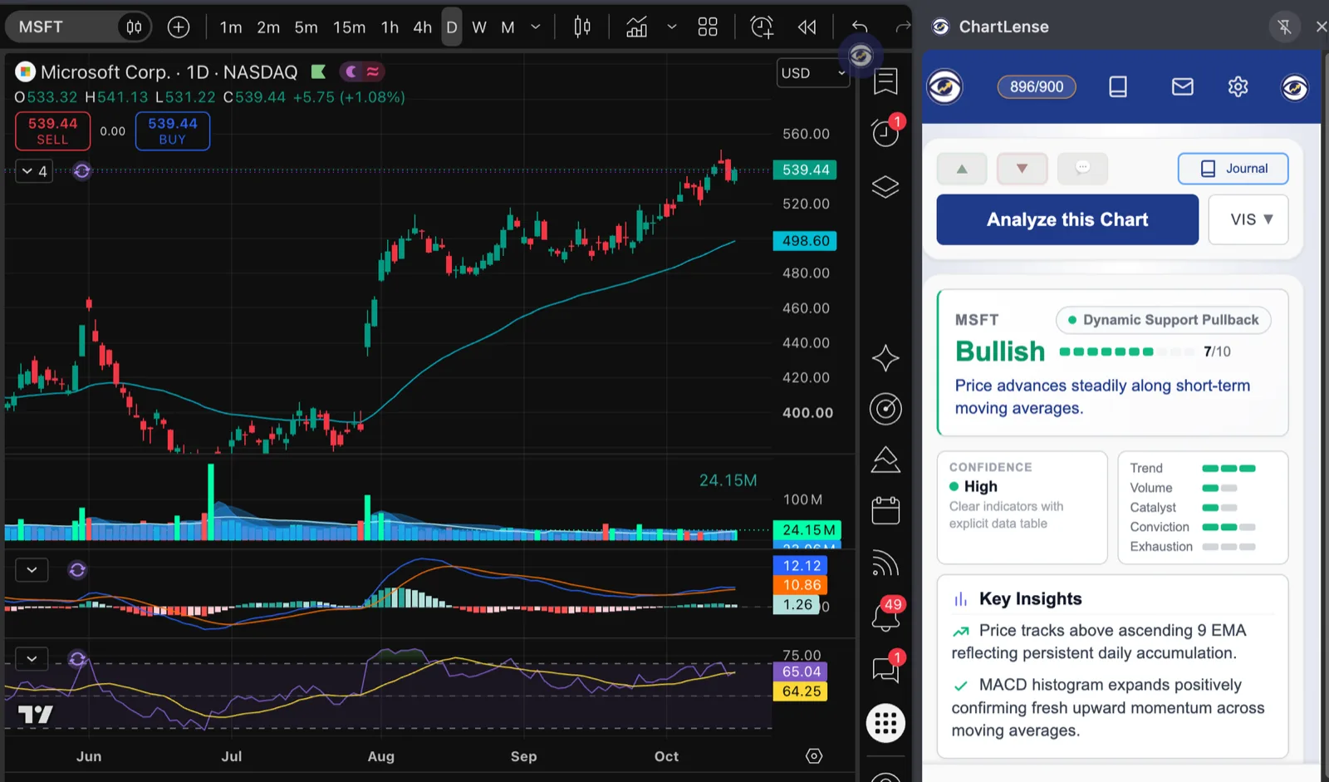Click the compare or add symbol plus icon
Screen dimensions: 1329x782
(179, 27)
